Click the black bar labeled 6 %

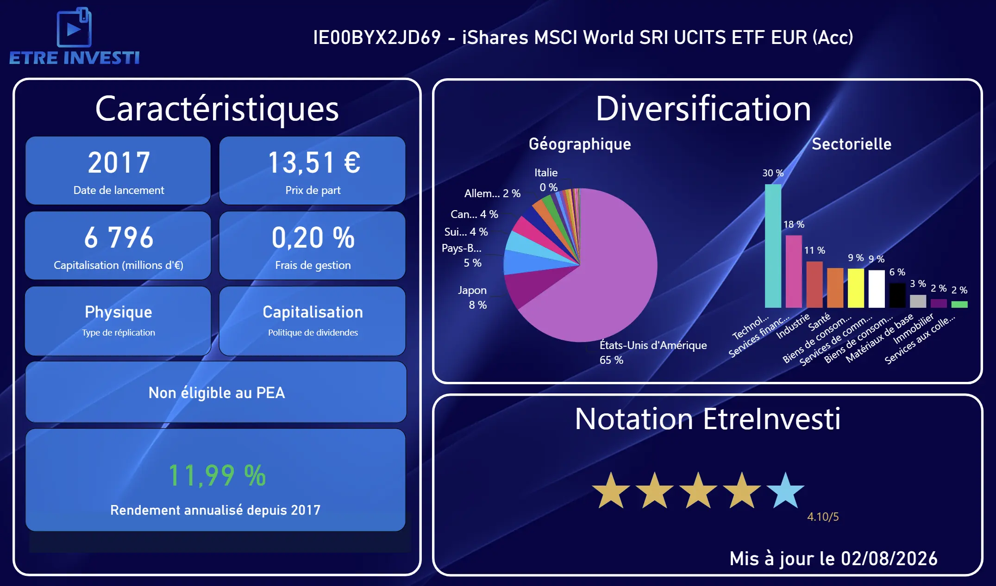[x=897, y=295]
